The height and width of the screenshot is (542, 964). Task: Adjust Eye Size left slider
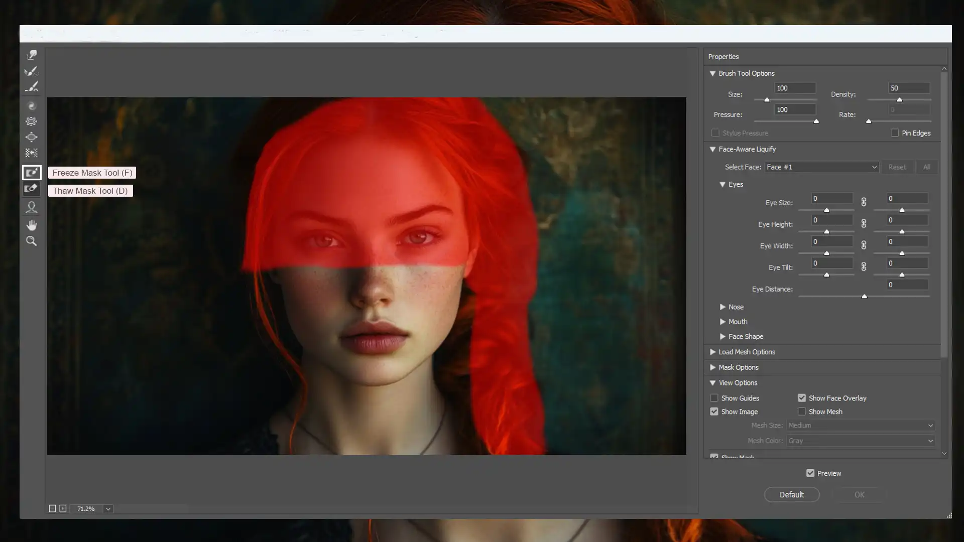(827, 210)
